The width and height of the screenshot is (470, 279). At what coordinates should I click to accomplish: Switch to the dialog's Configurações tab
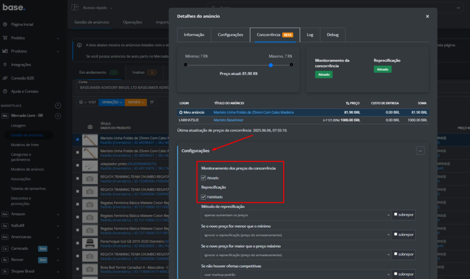(x=230, y=35)
